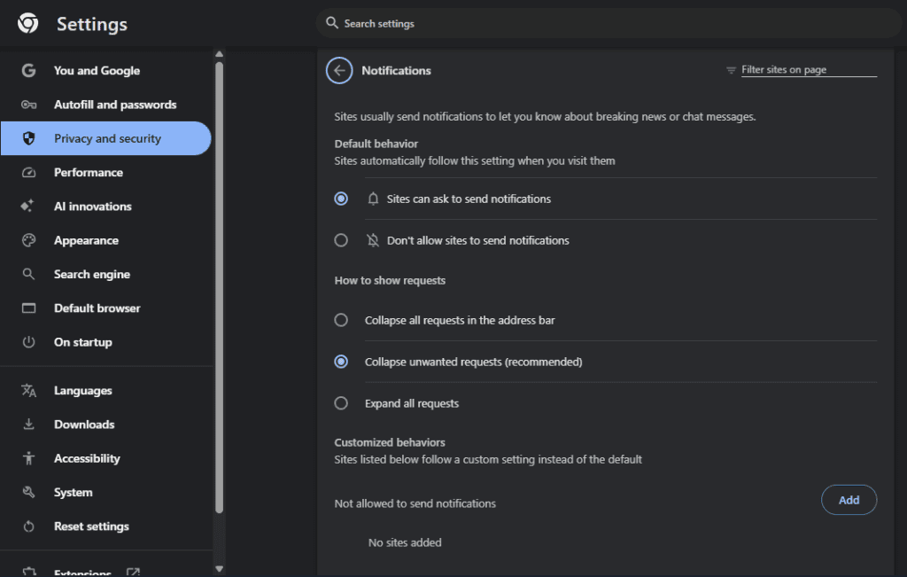Select Sites can ask to send notifications
Image resolution: width=907 pixels, height=577 pixels.
tap(341, 199)
